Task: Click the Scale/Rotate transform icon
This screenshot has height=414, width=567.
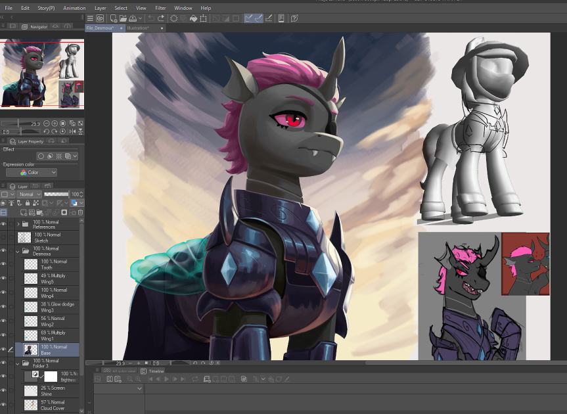Action: [x=203, y=18]
